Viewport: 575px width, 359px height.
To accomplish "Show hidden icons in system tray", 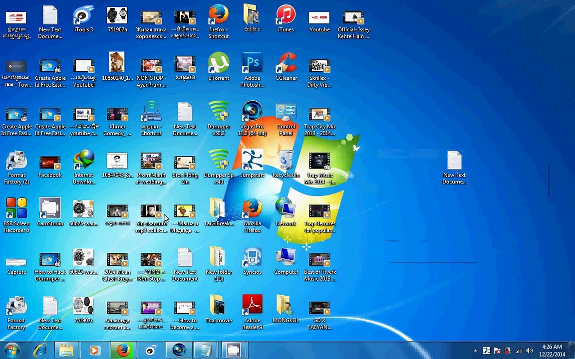I will [x=475, y=351].
